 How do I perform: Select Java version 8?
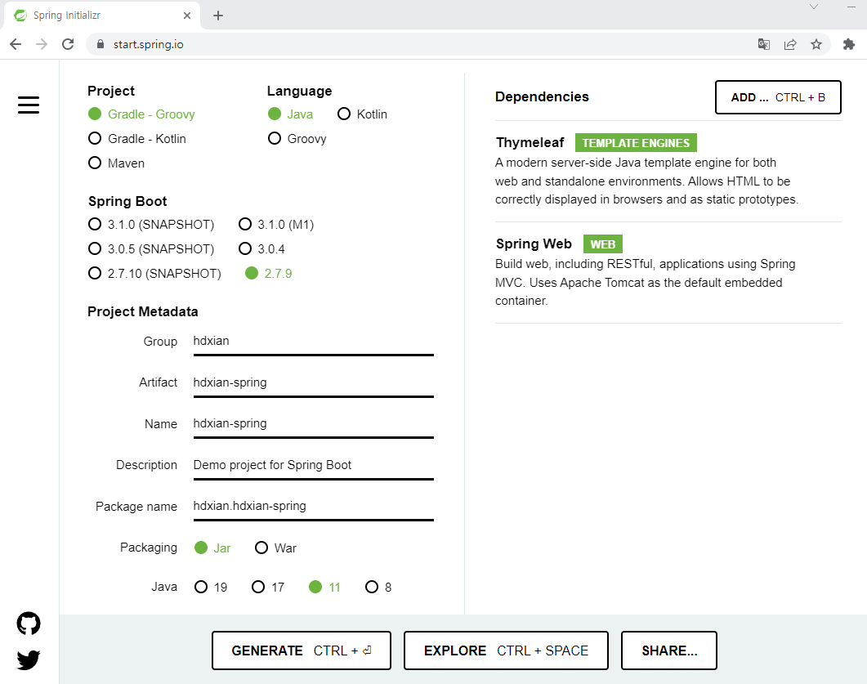click(379, 587)
